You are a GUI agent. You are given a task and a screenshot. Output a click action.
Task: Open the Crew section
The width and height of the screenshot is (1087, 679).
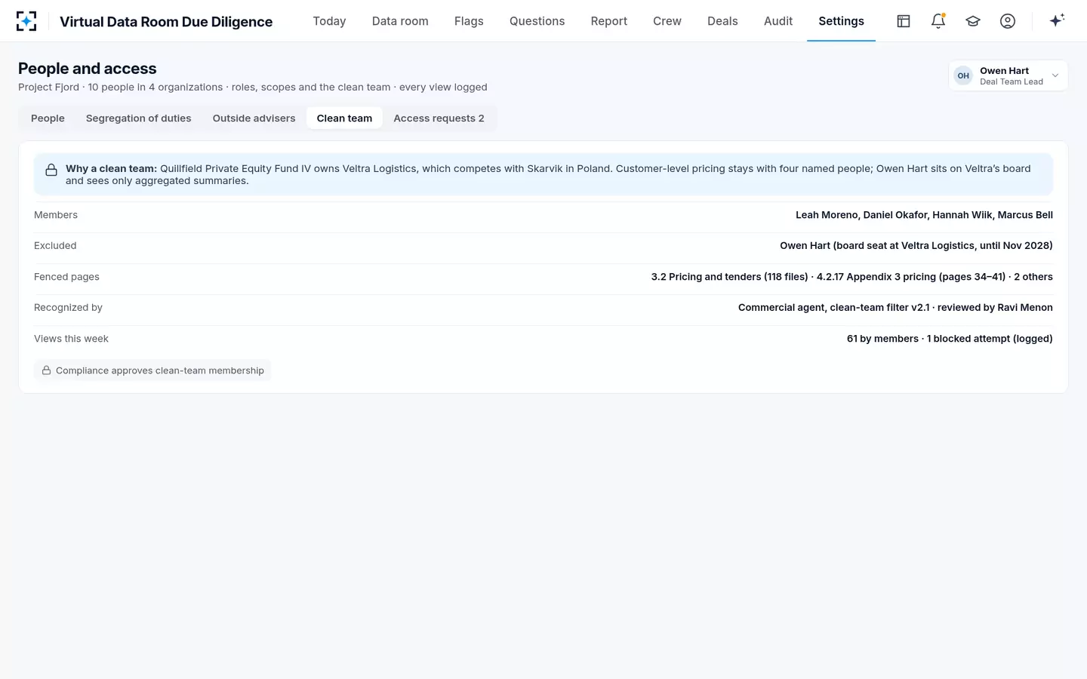(667, 21)
